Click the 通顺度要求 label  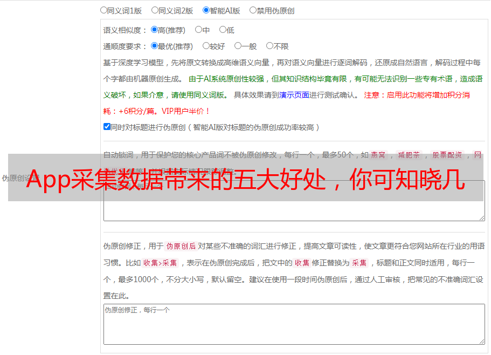coord(125,46)
